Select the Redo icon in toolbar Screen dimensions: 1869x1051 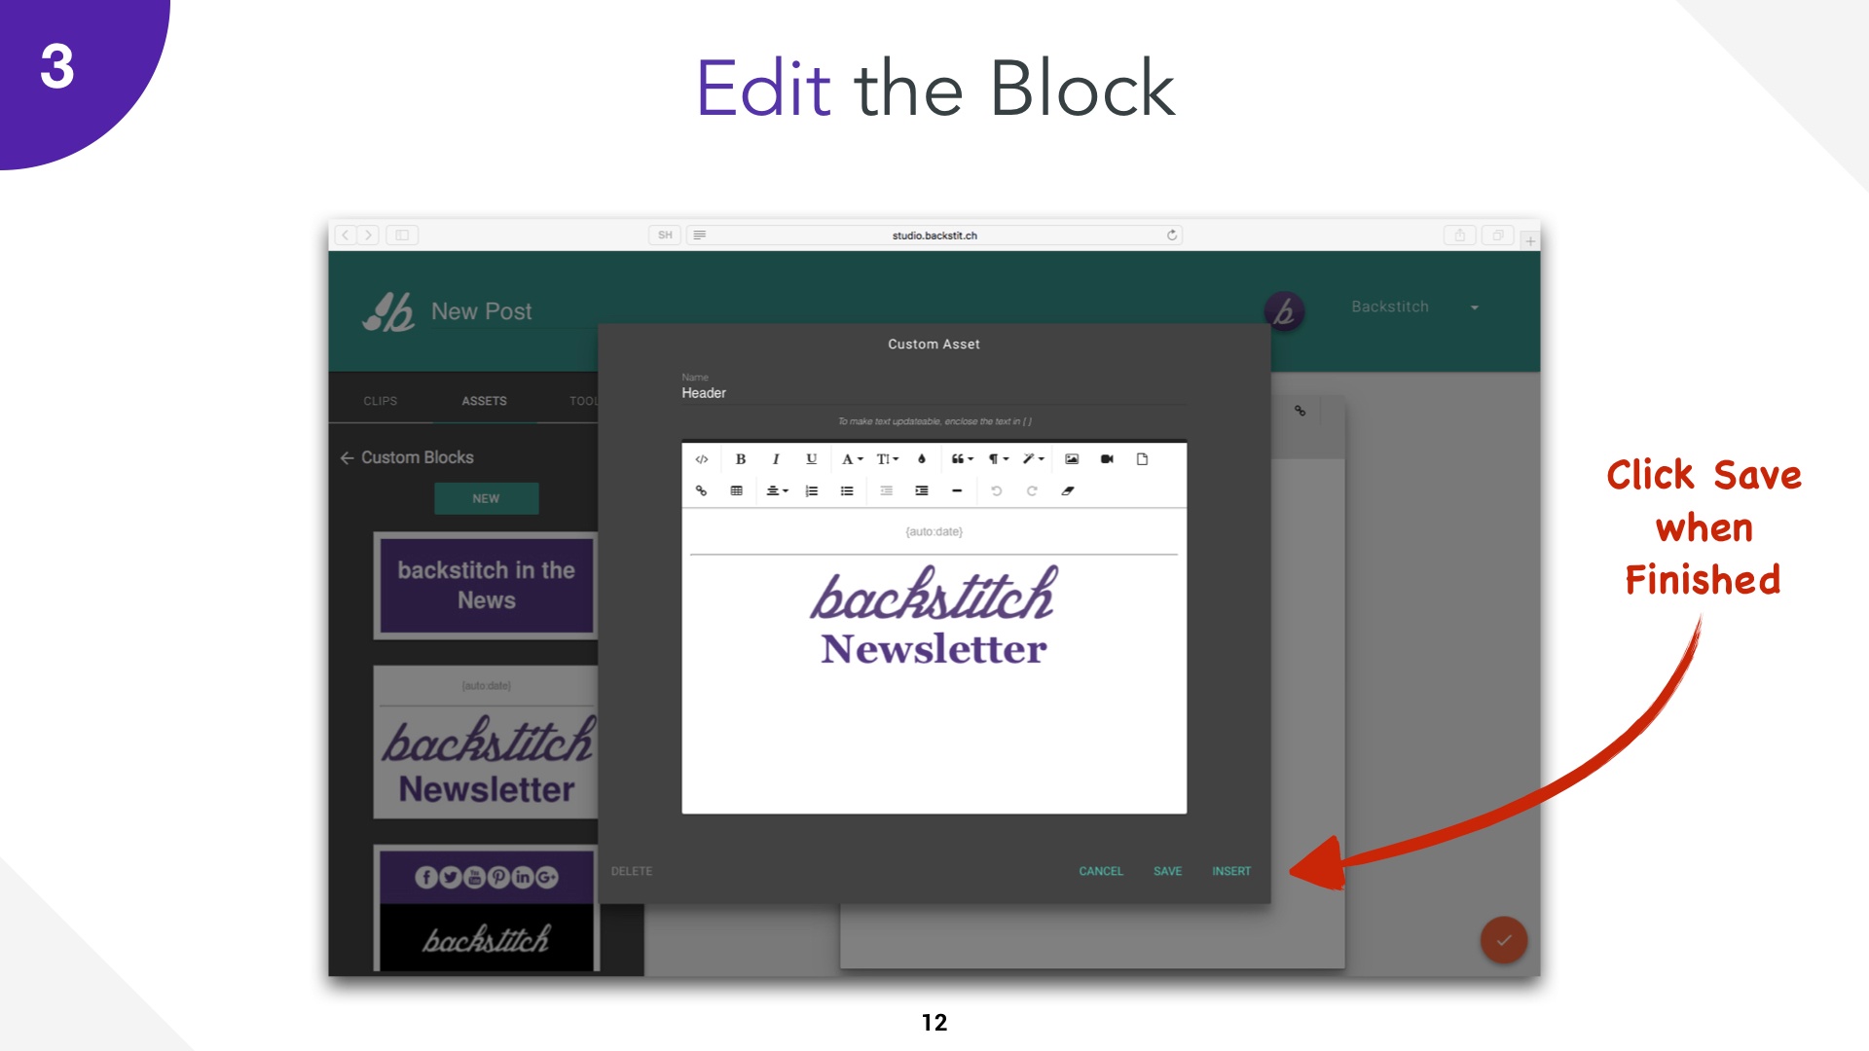1032,490
